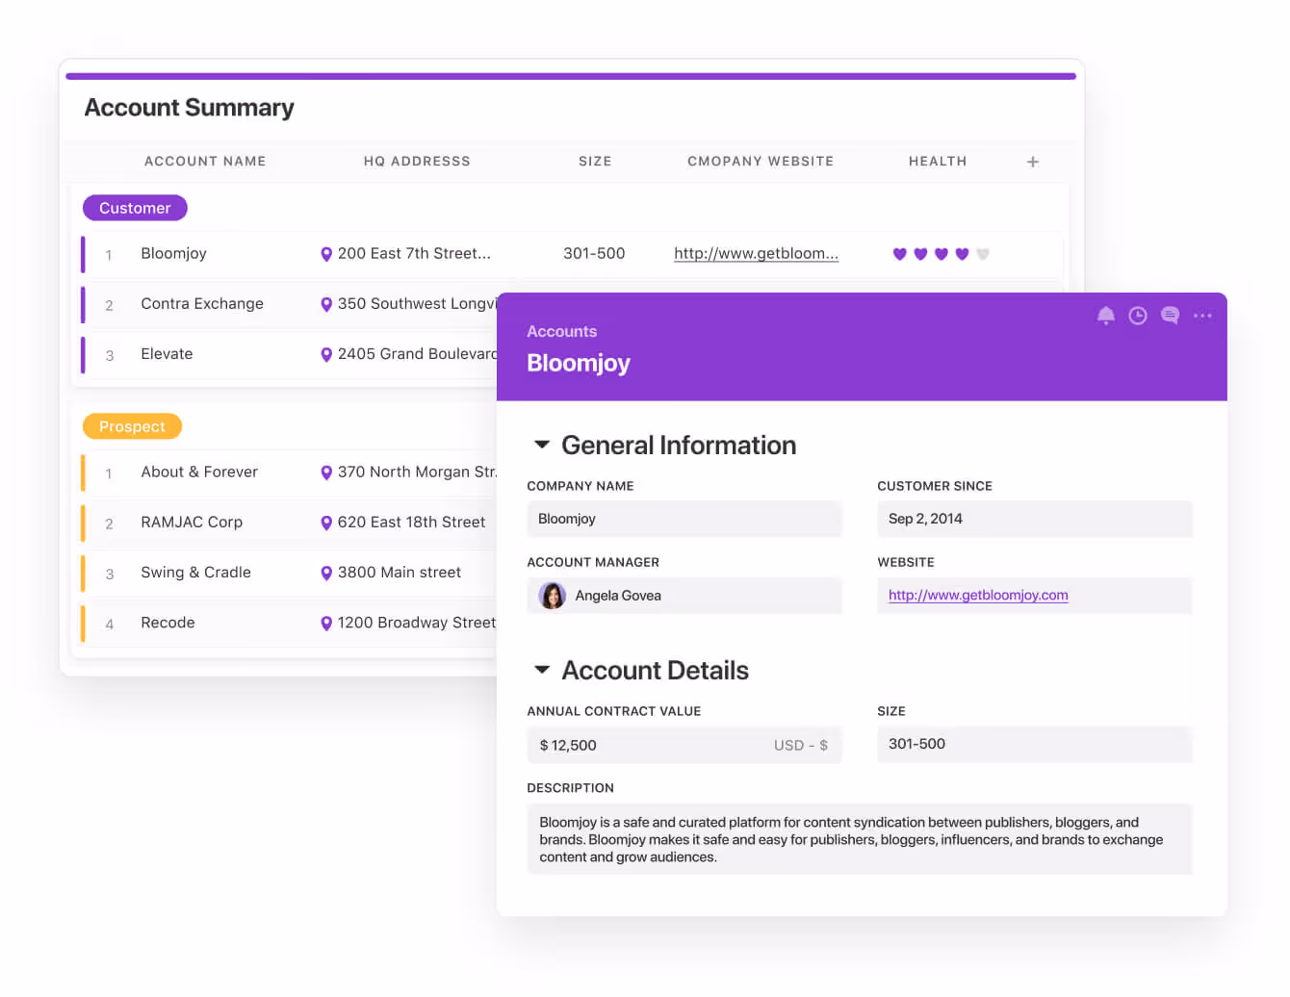
Task: Select the Customer group tag
Action: (x=135, y=208)
